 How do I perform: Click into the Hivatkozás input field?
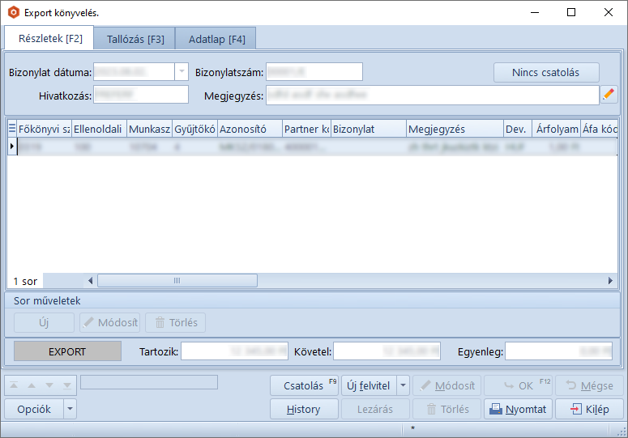[141, 96]
